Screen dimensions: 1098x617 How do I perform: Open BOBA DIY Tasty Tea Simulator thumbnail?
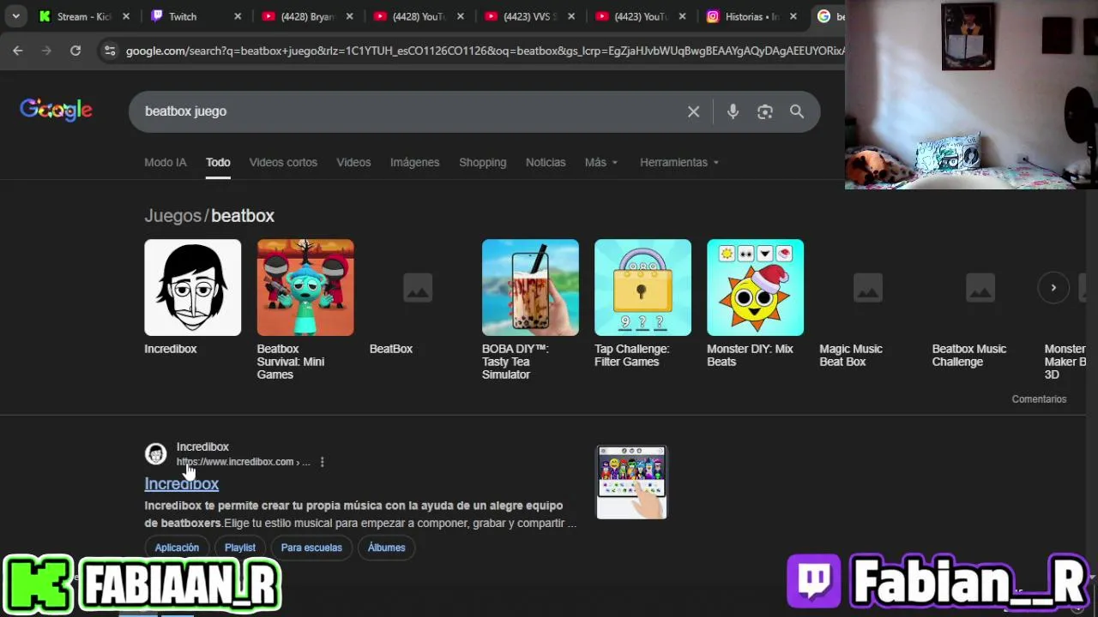[x=530, y=287]
